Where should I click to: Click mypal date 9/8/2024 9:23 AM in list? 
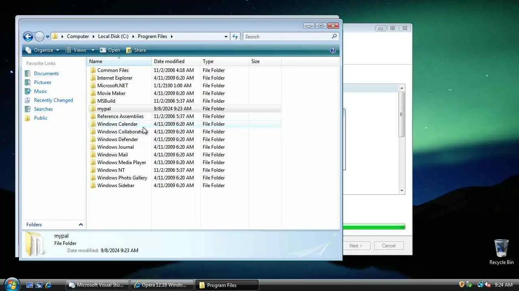click(x=172, y=109)
